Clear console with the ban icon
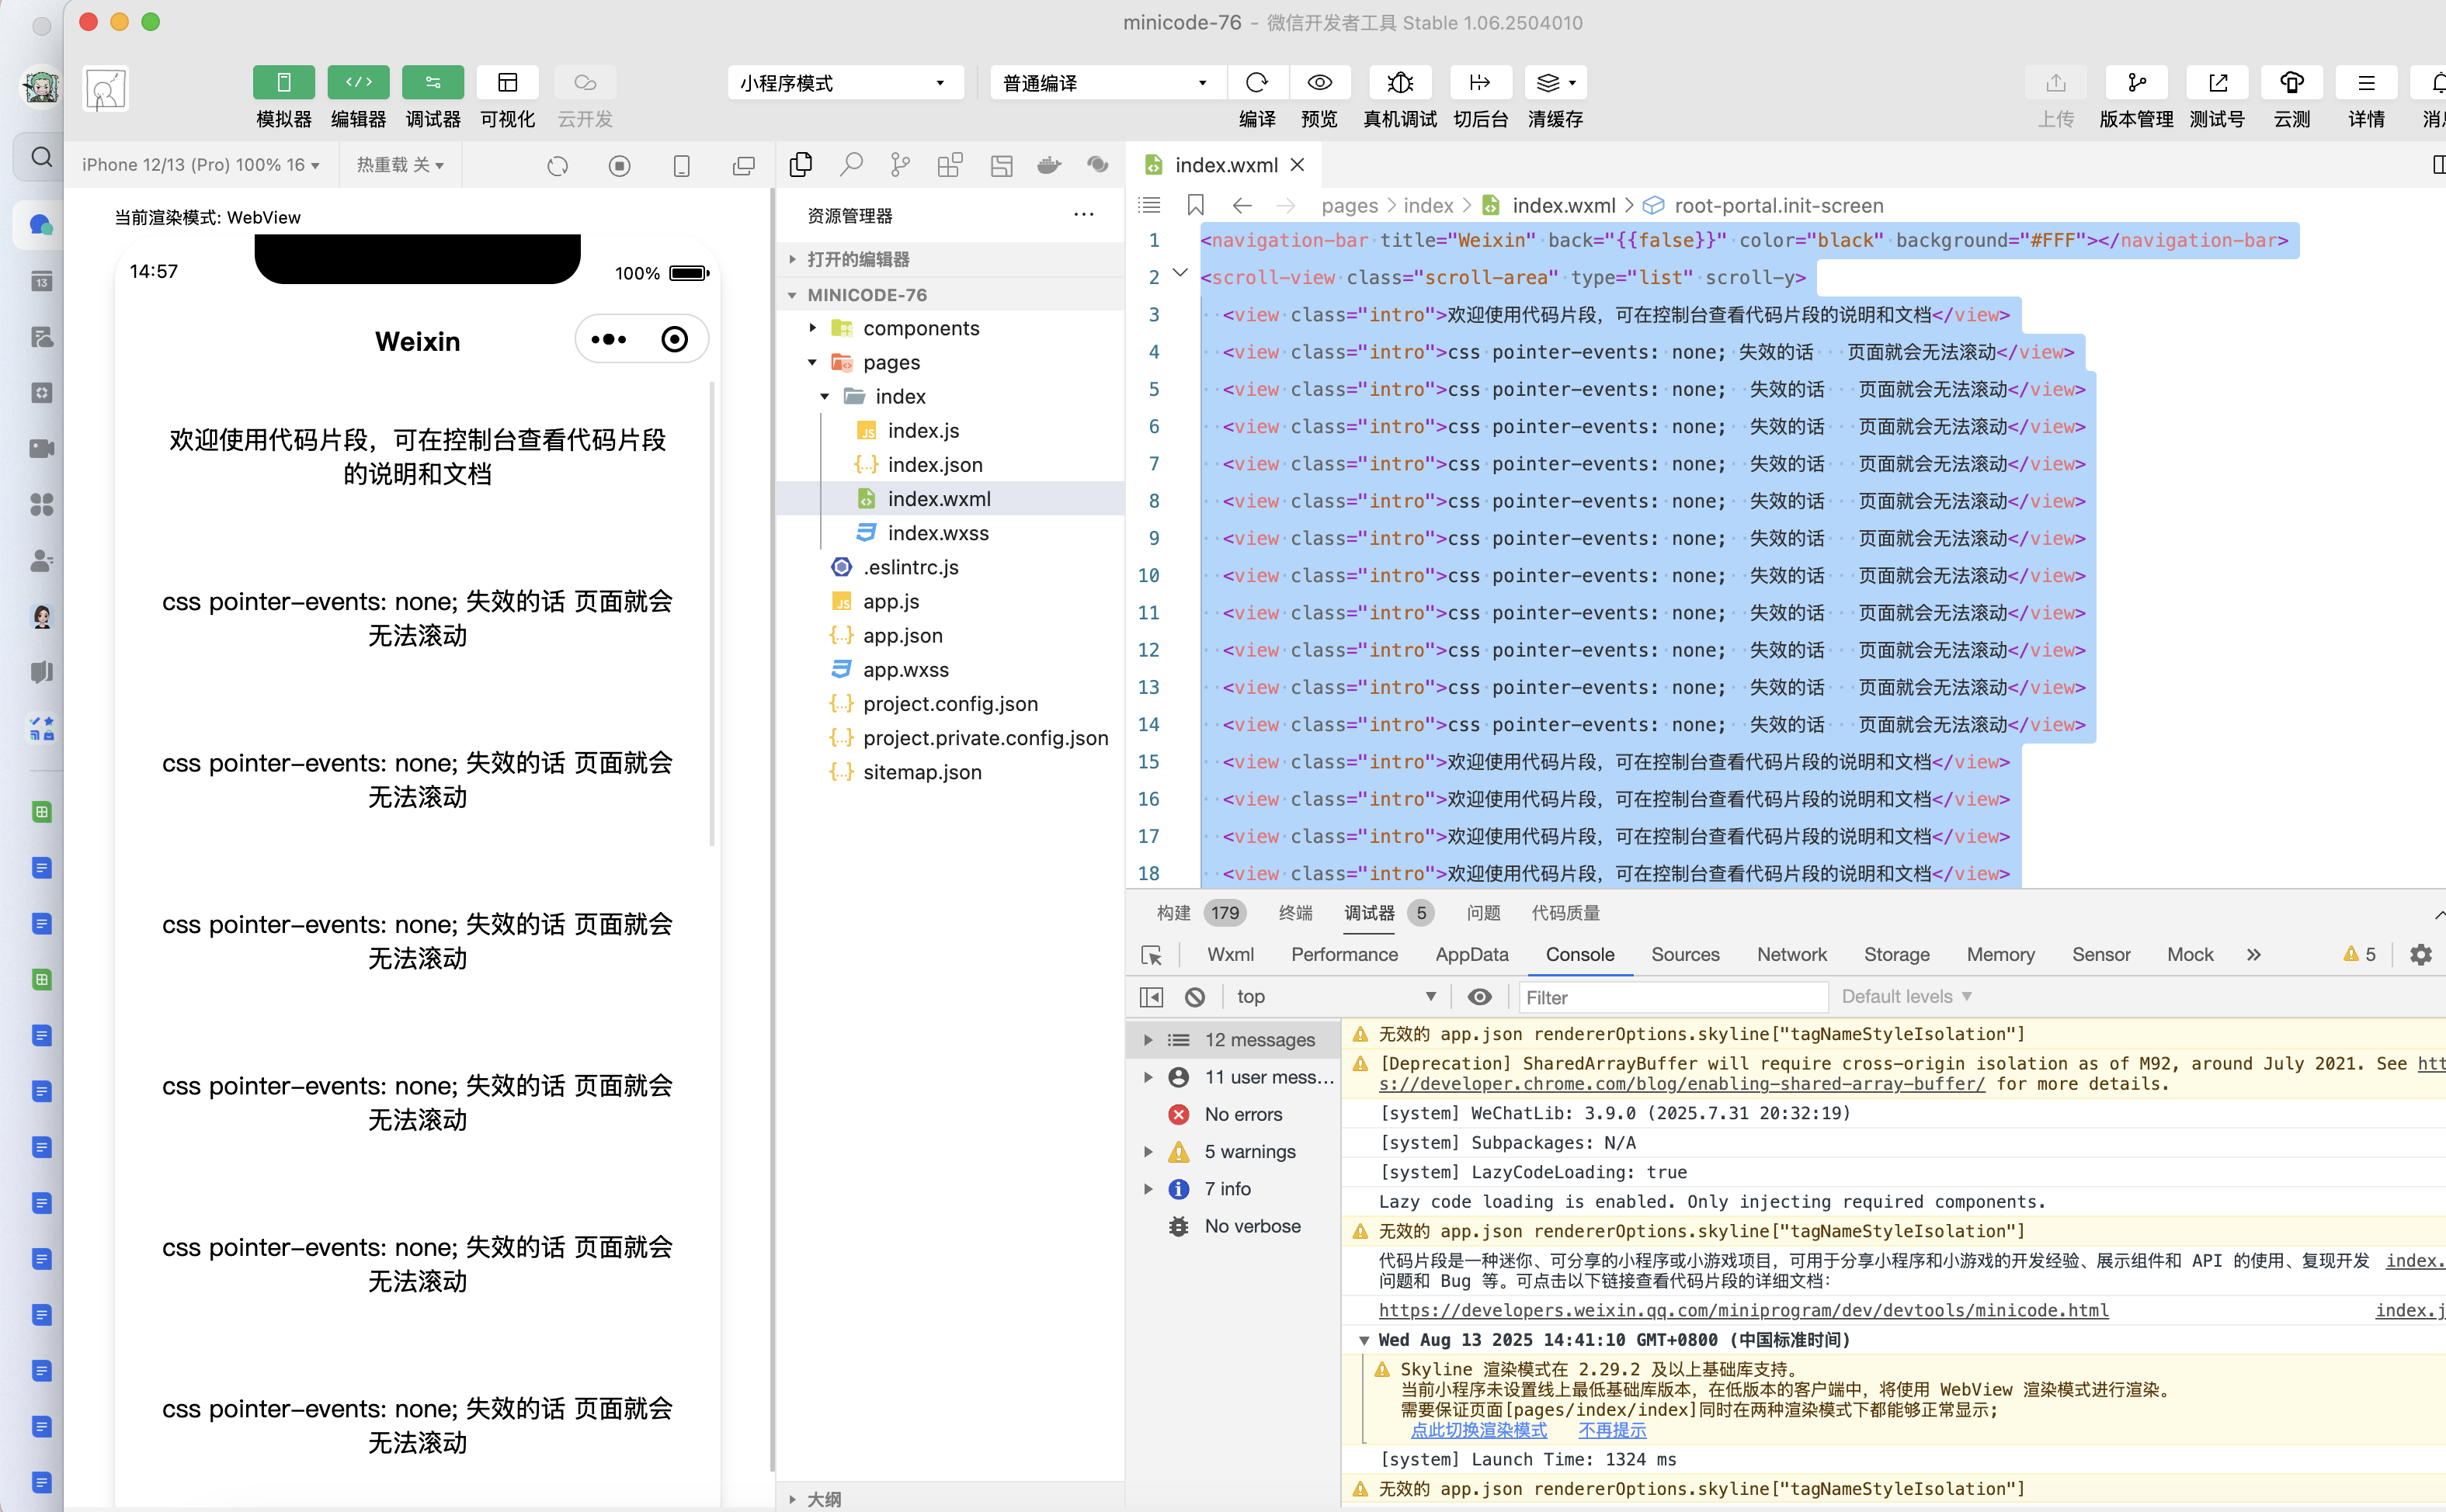Image resolution: width=2446 pixels, height=1512 pixels. (1194, 997)
